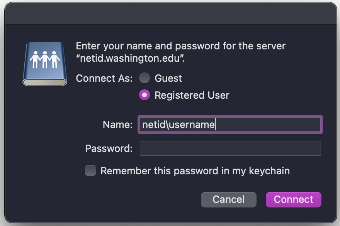Click the shared network server drive icon
Screen dimensions: 340x226
(45, 64)
